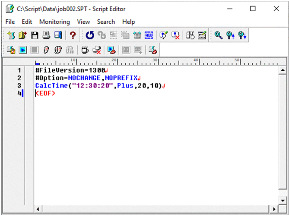
Task: Close the Script Editor window
Action: (x=276, y=9)
